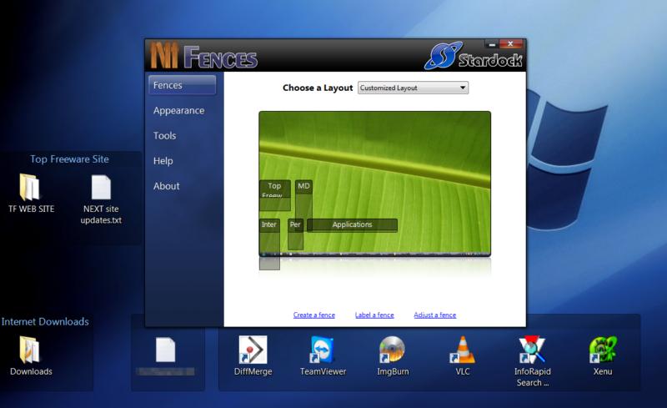Screen dimensions: 667x408
Task: Select the Inter fence in layout preview
Action: click(269, 244)
